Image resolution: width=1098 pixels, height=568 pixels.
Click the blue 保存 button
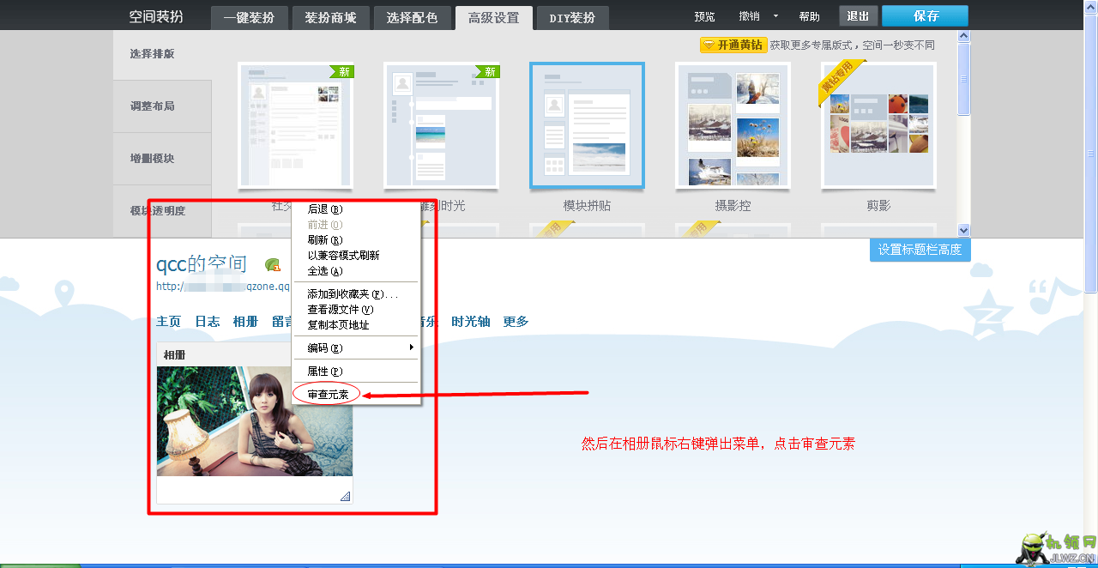click(925, 16)
